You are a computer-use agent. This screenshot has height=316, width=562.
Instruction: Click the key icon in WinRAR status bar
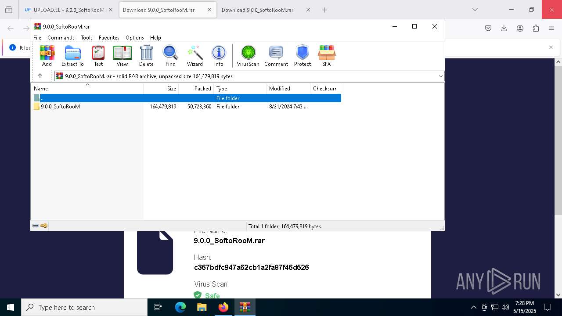[x=44, y=226]
